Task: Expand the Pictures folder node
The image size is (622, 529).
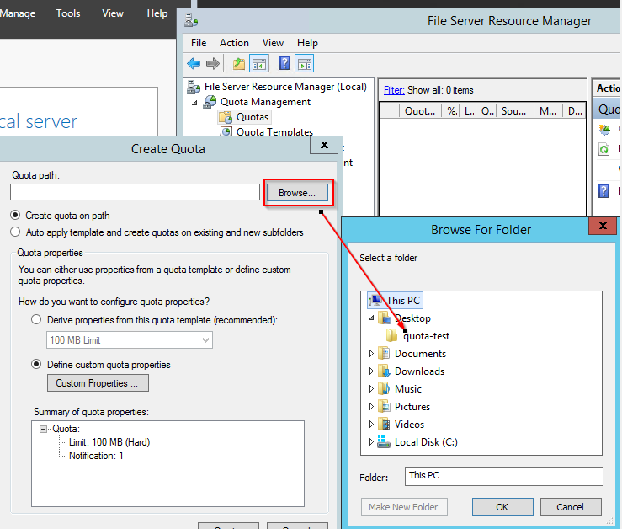Action: coord(371,407)
